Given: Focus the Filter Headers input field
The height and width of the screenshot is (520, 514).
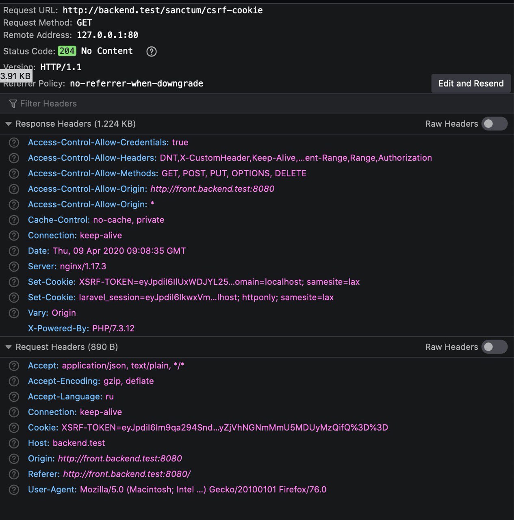Looking at the screenshot, I should click(163, 104).
